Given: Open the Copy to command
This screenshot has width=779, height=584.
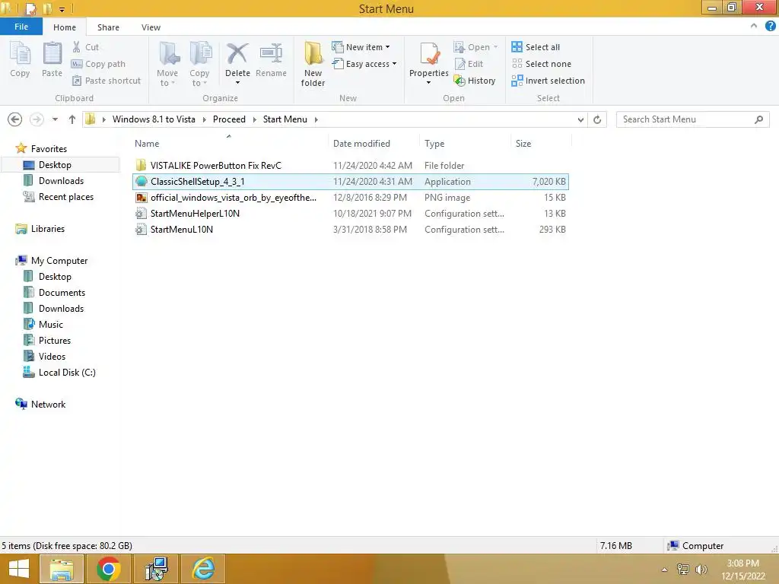Looking at the screenshot, I should tap(199, 64).
